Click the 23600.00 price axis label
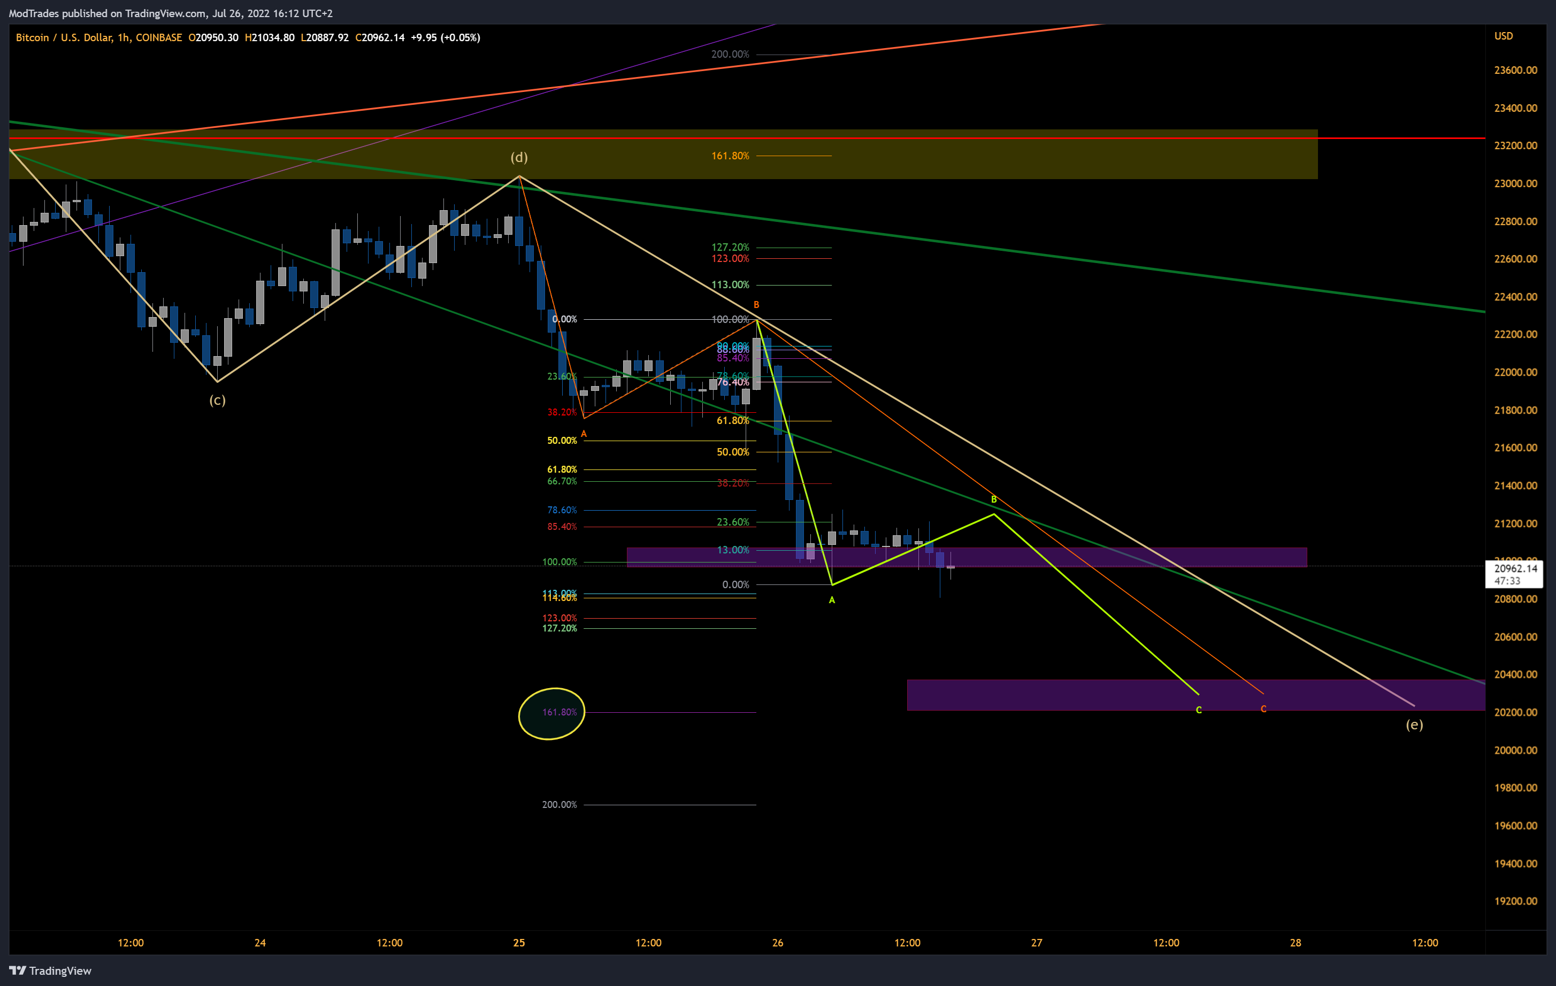The width and height of the screenshot is (1556, 986). [x=1515, y=70]
